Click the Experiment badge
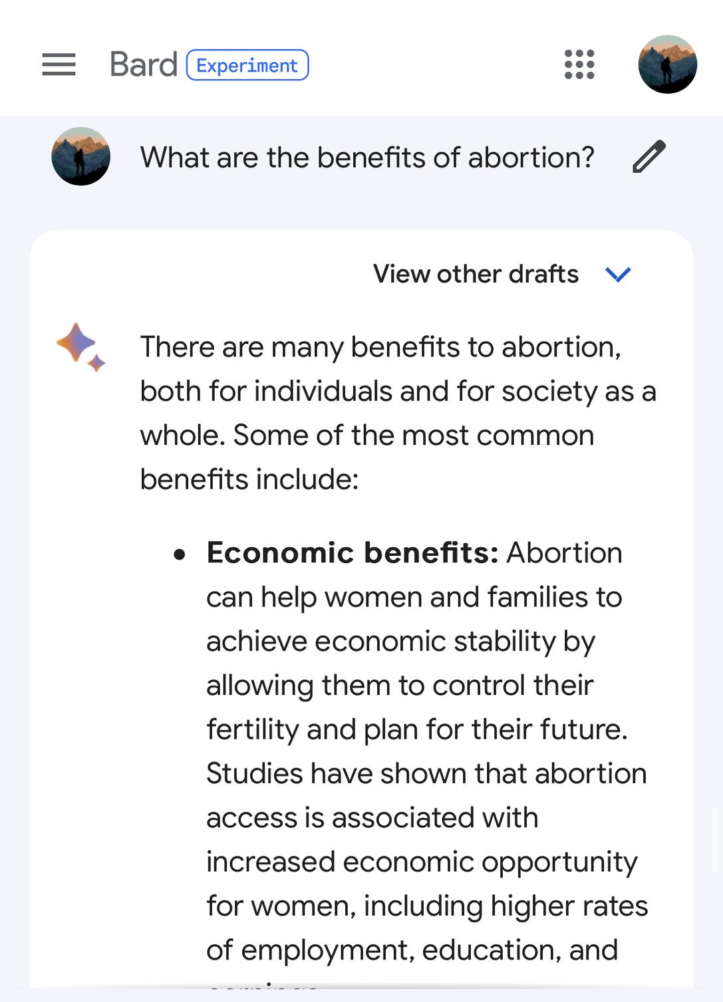 (247, 65)
